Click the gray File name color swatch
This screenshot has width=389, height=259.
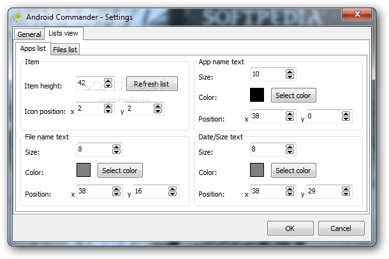click(84, 170)
